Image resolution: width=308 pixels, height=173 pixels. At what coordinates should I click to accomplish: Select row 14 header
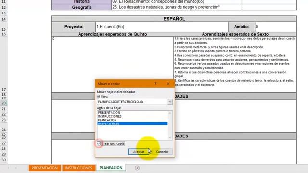[x=3, y=19]
